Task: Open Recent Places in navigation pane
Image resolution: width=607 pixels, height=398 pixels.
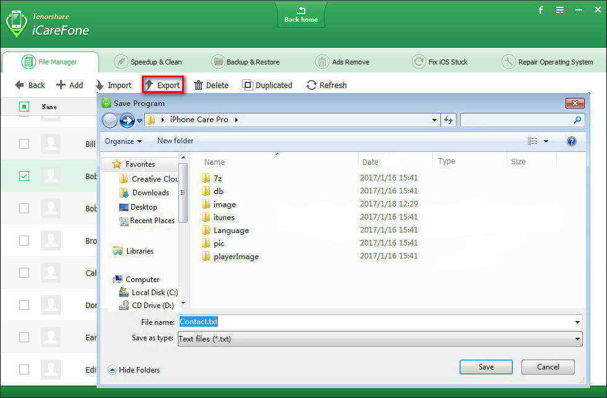Action: (x=147, y=221)
